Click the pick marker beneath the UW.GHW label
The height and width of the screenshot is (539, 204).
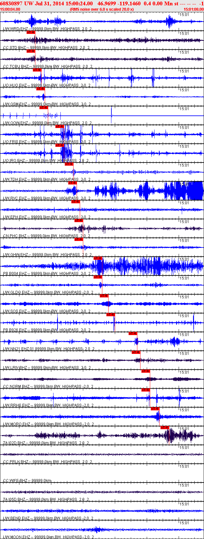[97, 258]
